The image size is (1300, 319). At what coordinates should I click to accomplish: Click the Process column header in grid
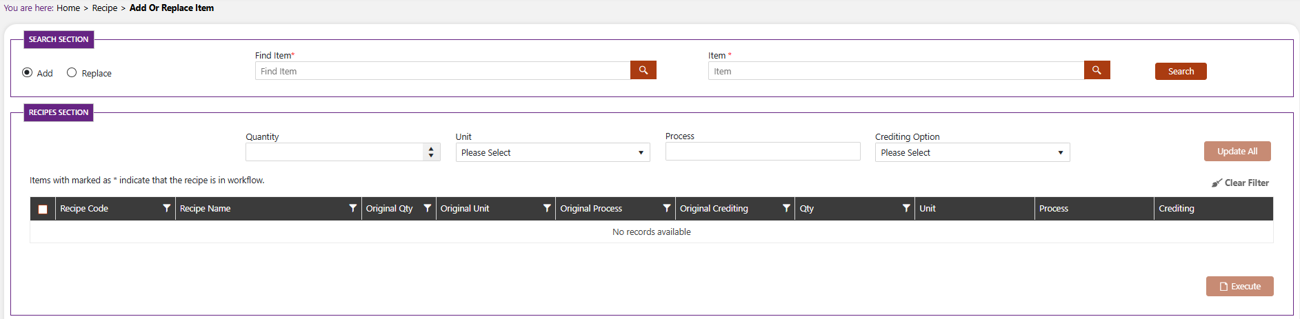click(1054, 209)
